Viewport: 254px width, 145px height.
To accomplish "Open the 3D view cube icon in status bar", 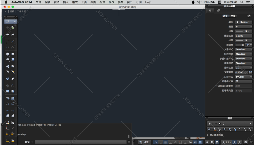I will tap(217, 142).
